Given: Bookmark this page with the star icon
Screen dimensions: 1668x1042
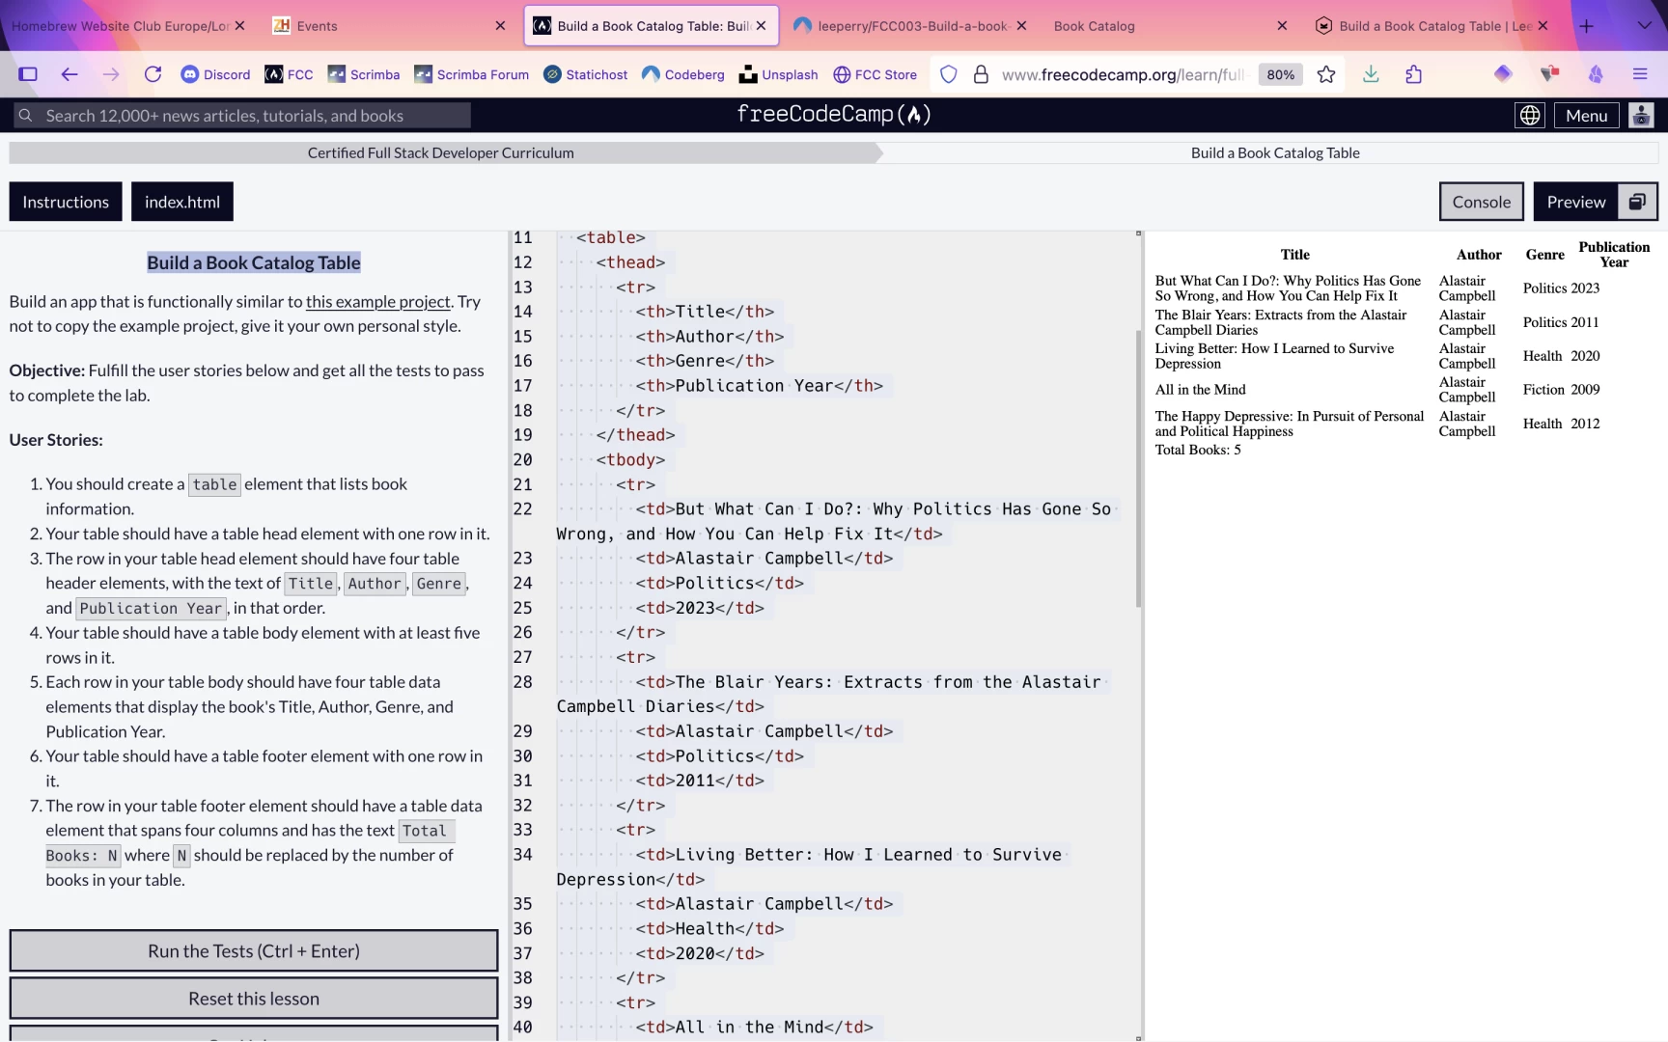Looking at the screenshot, I should click(1326, 74).
